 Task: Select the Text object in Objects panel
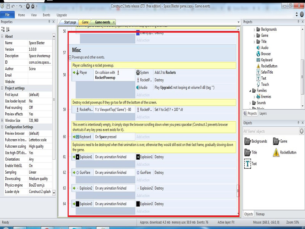[250, 164]
